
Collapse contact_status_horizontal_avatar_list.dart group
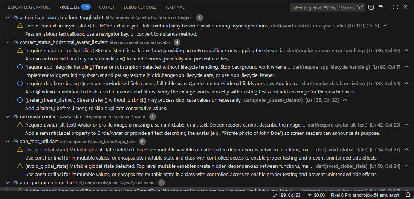(7, 42)
